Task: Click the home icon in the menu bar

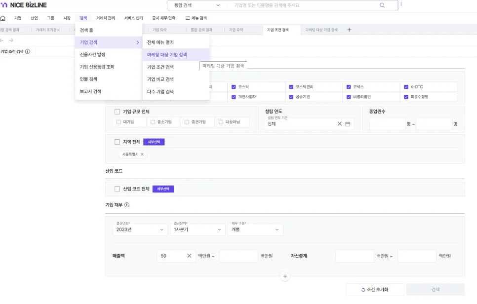Action: coord(3,18)
